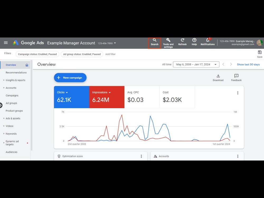This screenshot has height=198, width=264.
Task: Click the 1st quarter 2024 axis label
Action: pos(221,144)
